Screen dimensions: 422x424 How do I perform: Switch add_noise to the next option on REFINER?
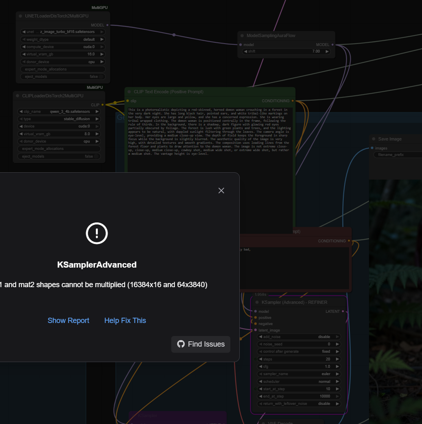[337, 337]
